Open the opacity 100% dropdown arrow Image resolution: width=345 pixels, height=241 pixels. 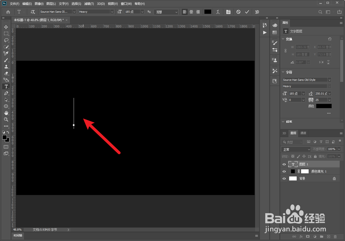coord(339,149)
